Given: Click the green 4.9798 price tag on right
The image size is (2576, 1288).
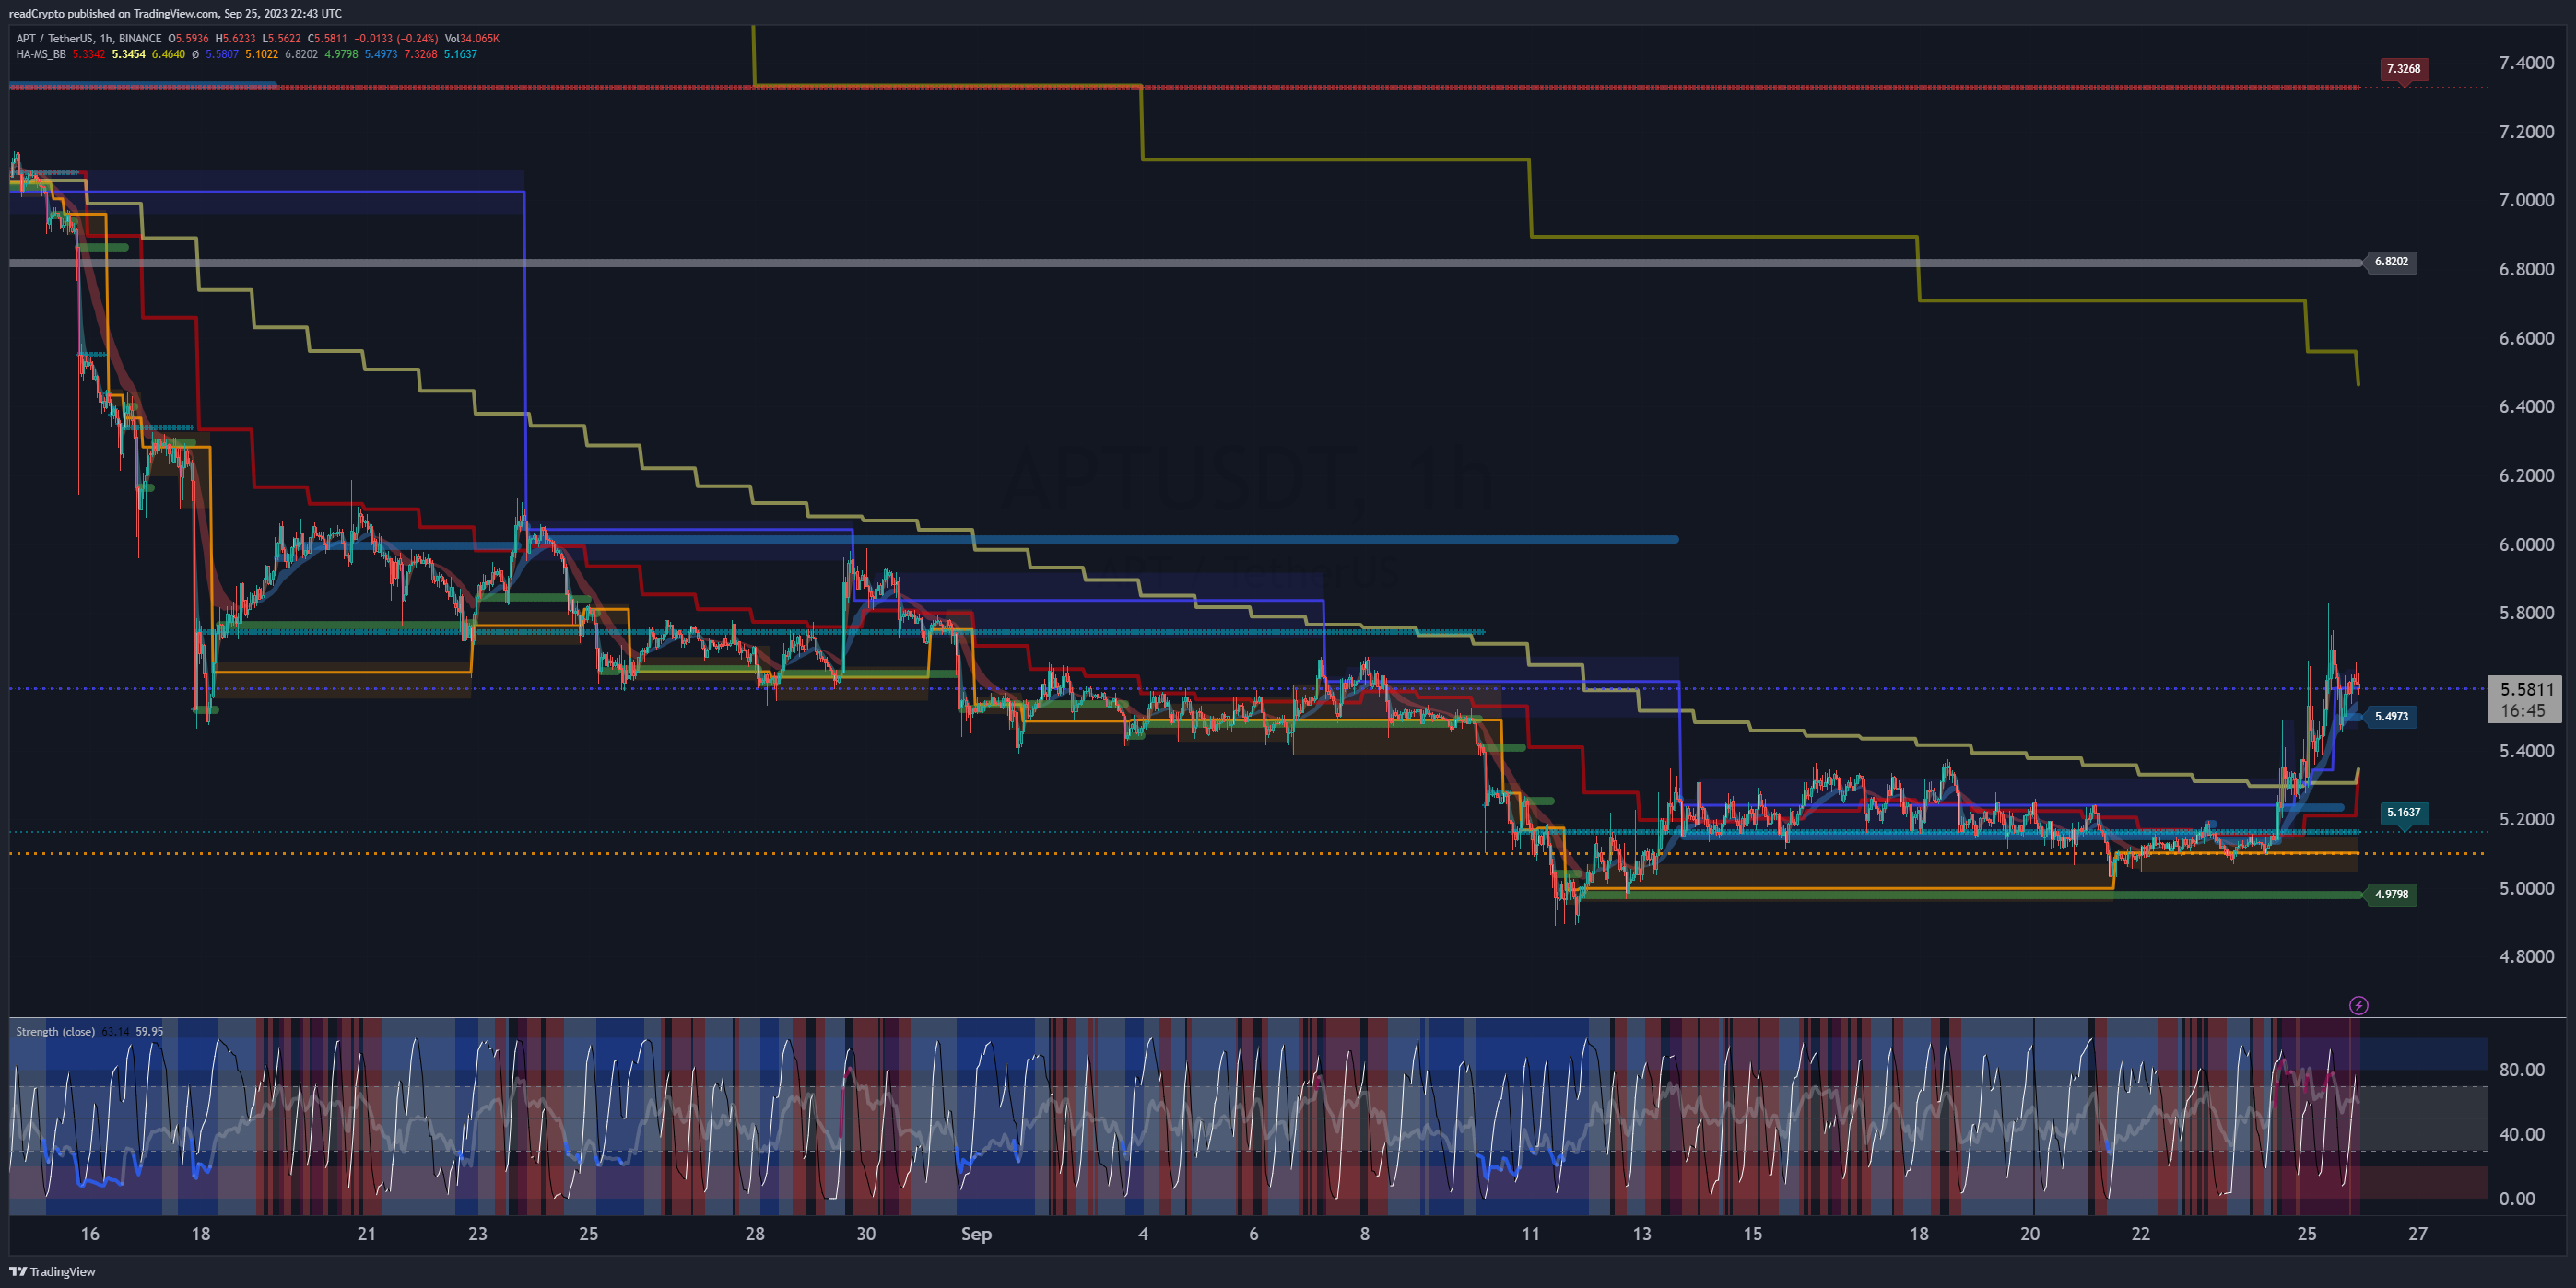Looking at the screenshot, I should click(x=2390, y=895).
